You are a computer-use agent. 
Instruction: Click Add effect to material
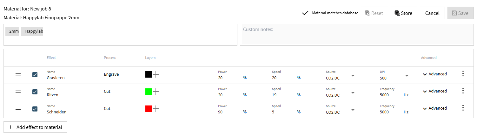point(36,127)
